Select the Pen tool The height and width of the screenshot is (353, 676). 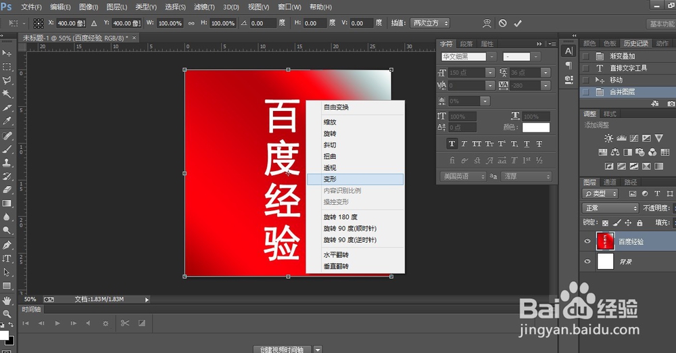coord(7,245)
